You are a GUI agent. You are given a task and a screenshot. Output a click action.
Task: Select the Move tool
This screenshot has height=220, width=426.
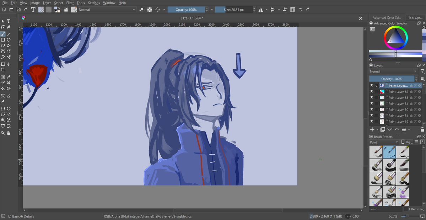point(9,64)
